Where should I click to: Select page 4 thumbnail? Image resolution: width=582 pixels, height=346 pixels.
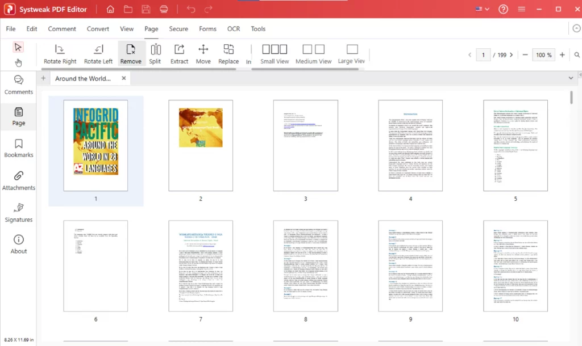[x=410, y=146]
